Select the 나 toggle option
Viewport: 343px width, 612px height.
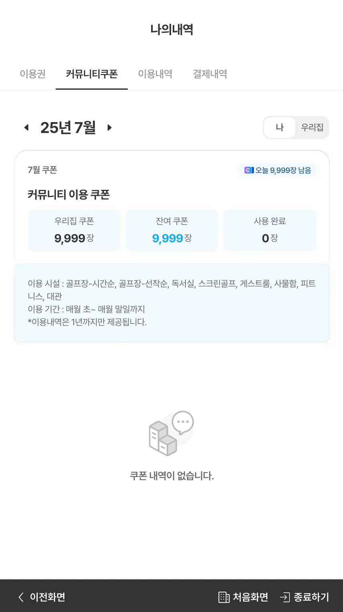[280, 127]
